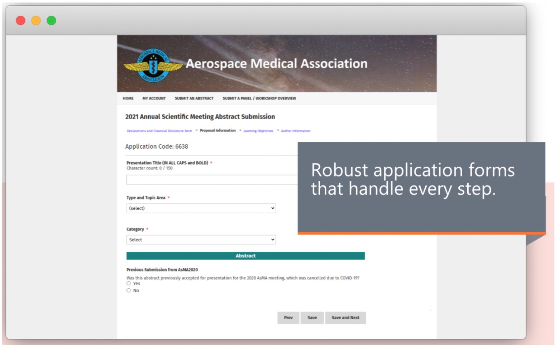Viewport: 559px width, 348px height.
Task: Expand the Type and Topic Area dropdown
Action: coord(201,208)
